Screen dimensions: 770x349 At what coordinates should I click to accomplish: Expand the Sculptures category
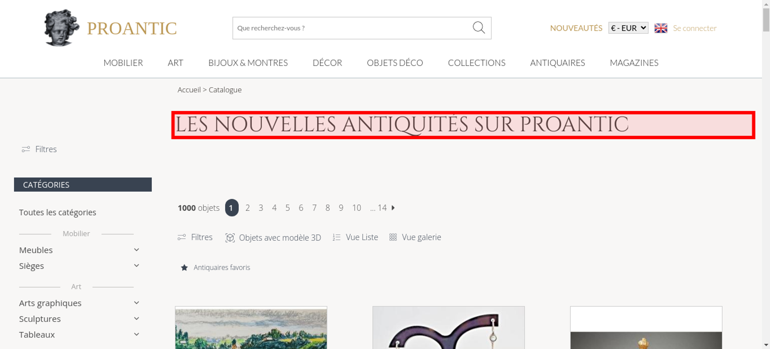(x=136, y=319)
